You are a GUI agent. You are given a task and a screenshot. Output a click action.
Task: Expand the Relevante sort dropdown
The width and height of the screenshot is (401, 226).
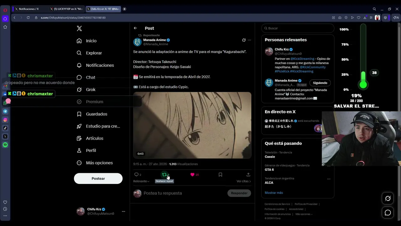[141, 181]
